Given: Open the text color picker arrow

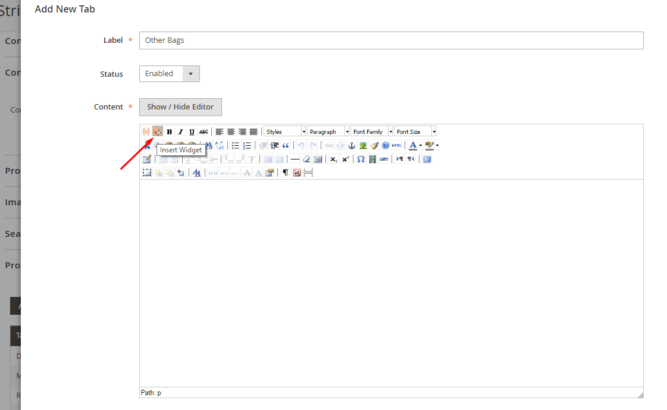Looking at the screenshot, I should [x=421, y=145].
